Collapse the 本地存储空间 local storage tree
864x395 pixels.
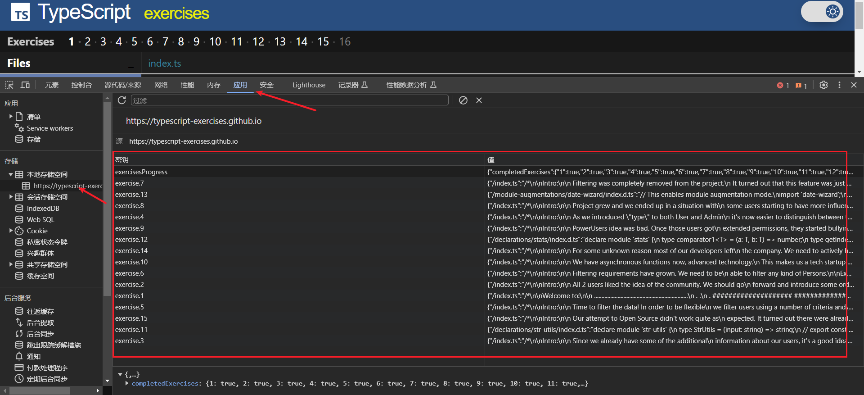(11, 174)
